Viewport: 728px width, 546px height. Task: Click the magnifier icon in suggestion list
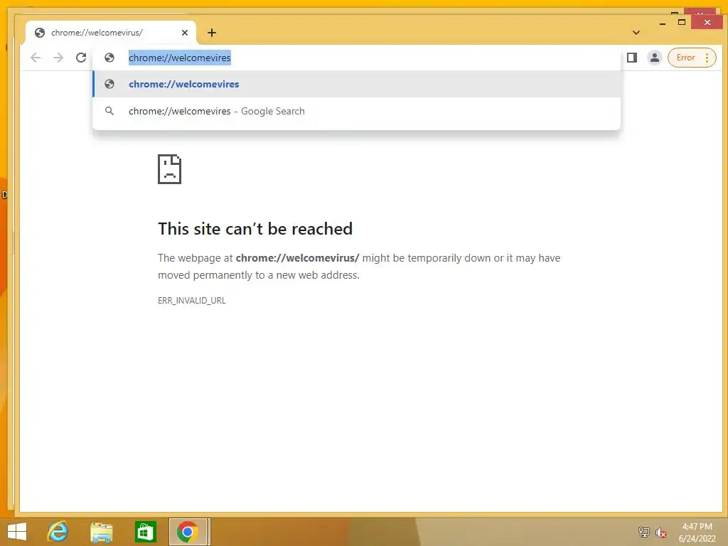[109, 111]
